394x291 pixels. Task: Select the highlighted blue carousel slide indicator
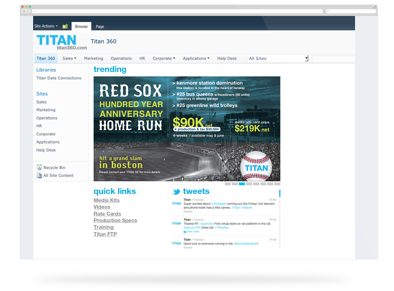(242, 184)
